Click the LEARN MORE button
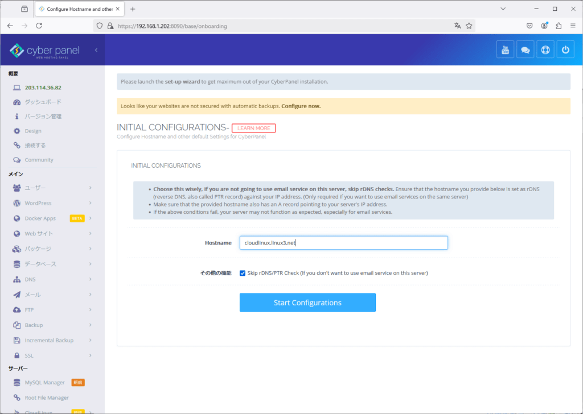Image resolution: width=583 pixels, height=414 pixels. [x=253, y=128]
